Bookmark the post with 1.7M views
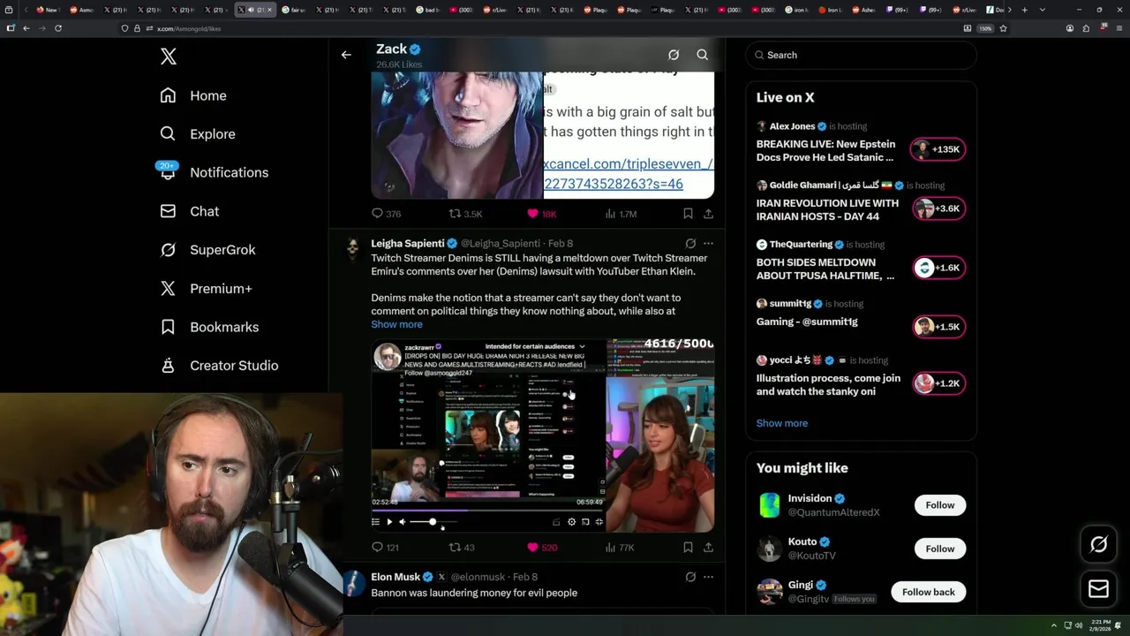Screen dimensions: 1130x636 pos(688,214)
